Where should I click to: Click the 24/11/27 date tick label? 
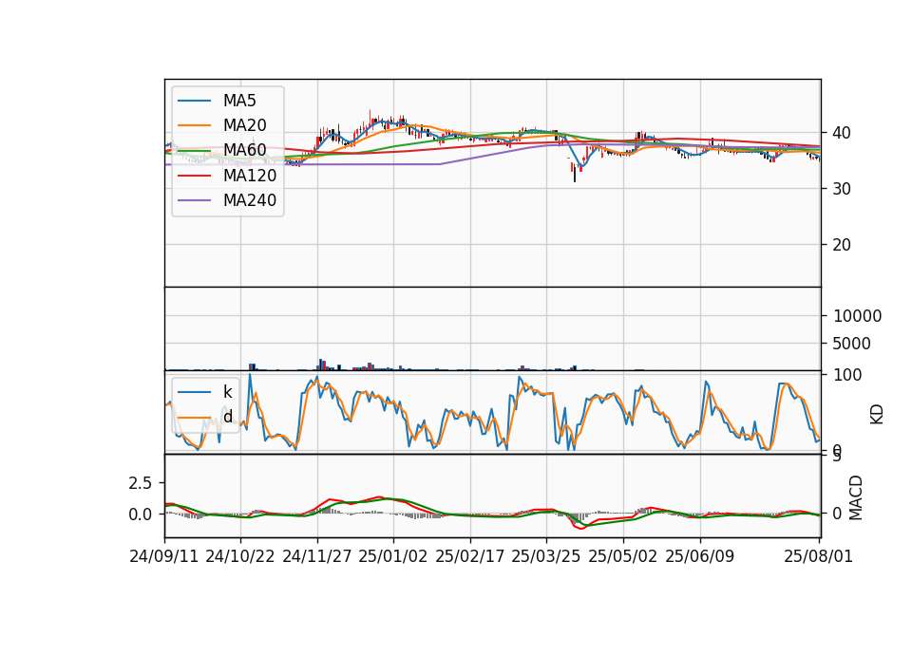coord(317,556)
